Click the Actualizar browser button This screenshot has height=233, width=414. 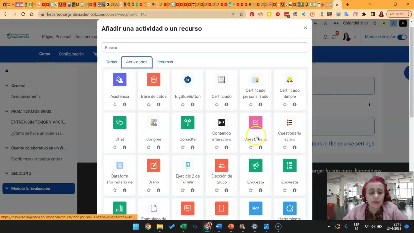pos(398,14)
